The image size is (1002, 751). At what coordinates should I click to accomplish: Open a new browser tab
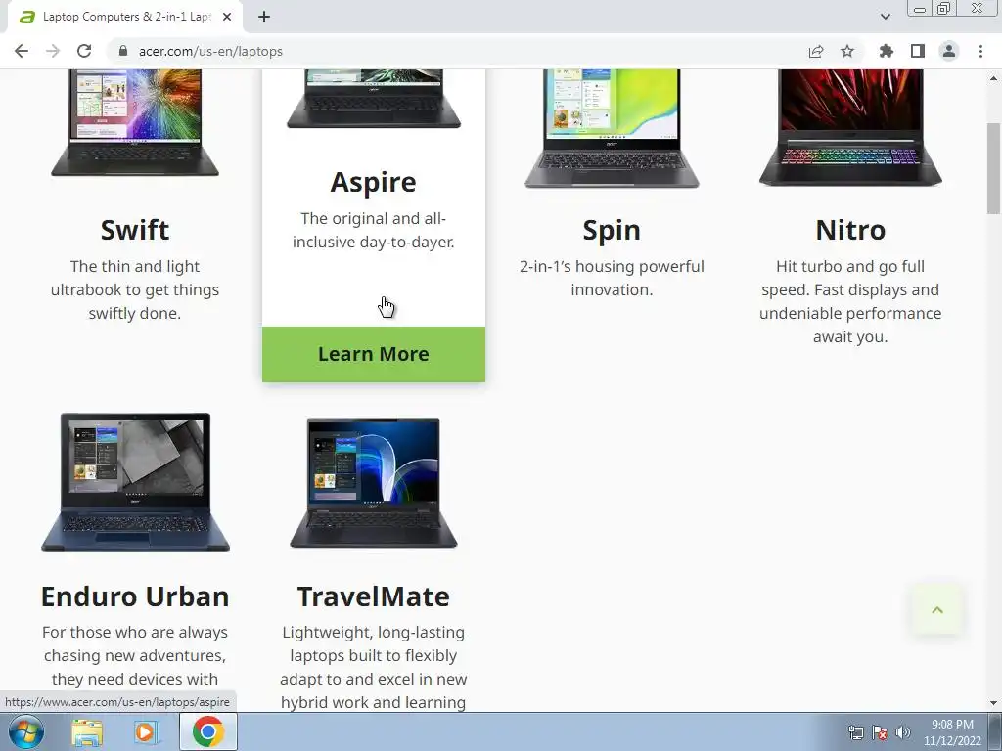coord(264,17)
